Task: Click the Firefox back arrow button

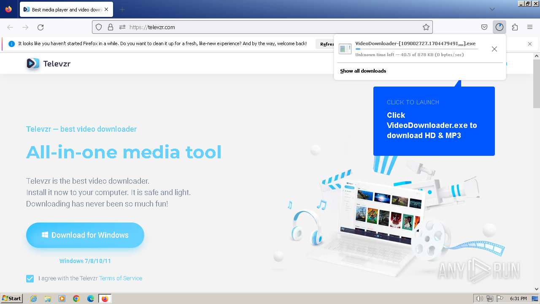Action: click(10, 27)
